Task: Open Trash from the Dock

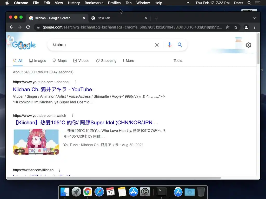Action: pyautogui.click(x=201, y=192)
